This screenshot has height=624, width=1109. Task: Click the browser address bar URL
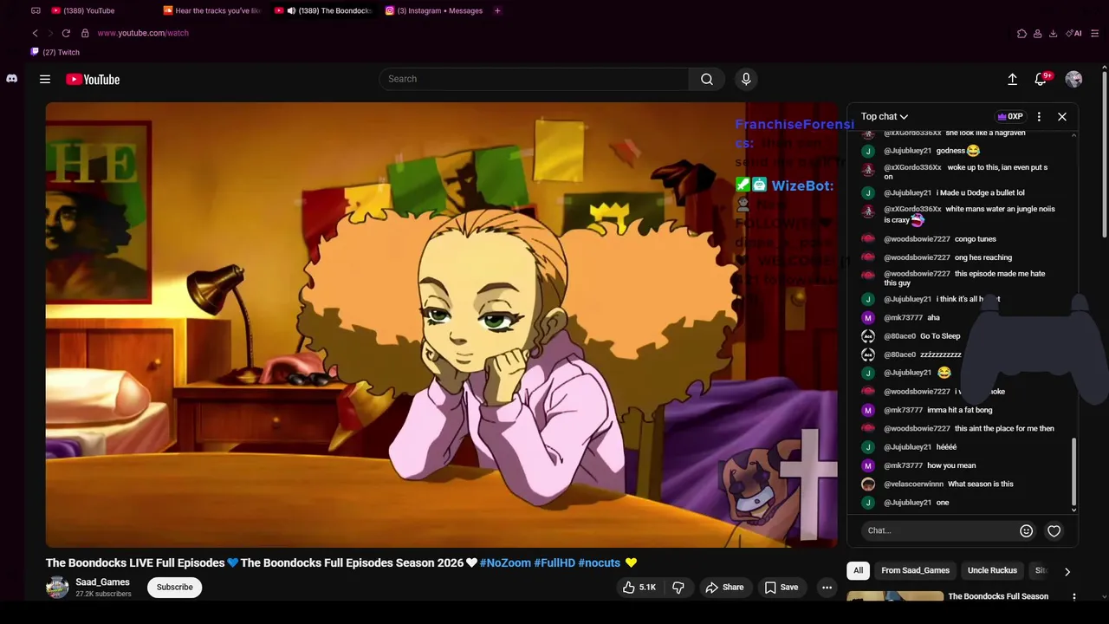143,33
